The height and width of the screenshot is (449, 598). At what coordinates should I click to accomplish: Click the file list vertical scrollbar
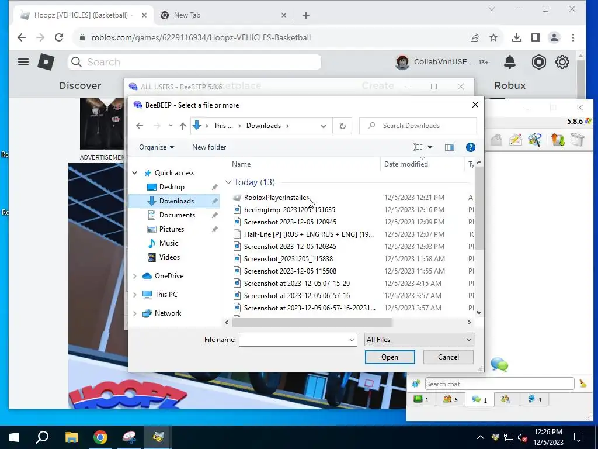[x=479, y=209]
